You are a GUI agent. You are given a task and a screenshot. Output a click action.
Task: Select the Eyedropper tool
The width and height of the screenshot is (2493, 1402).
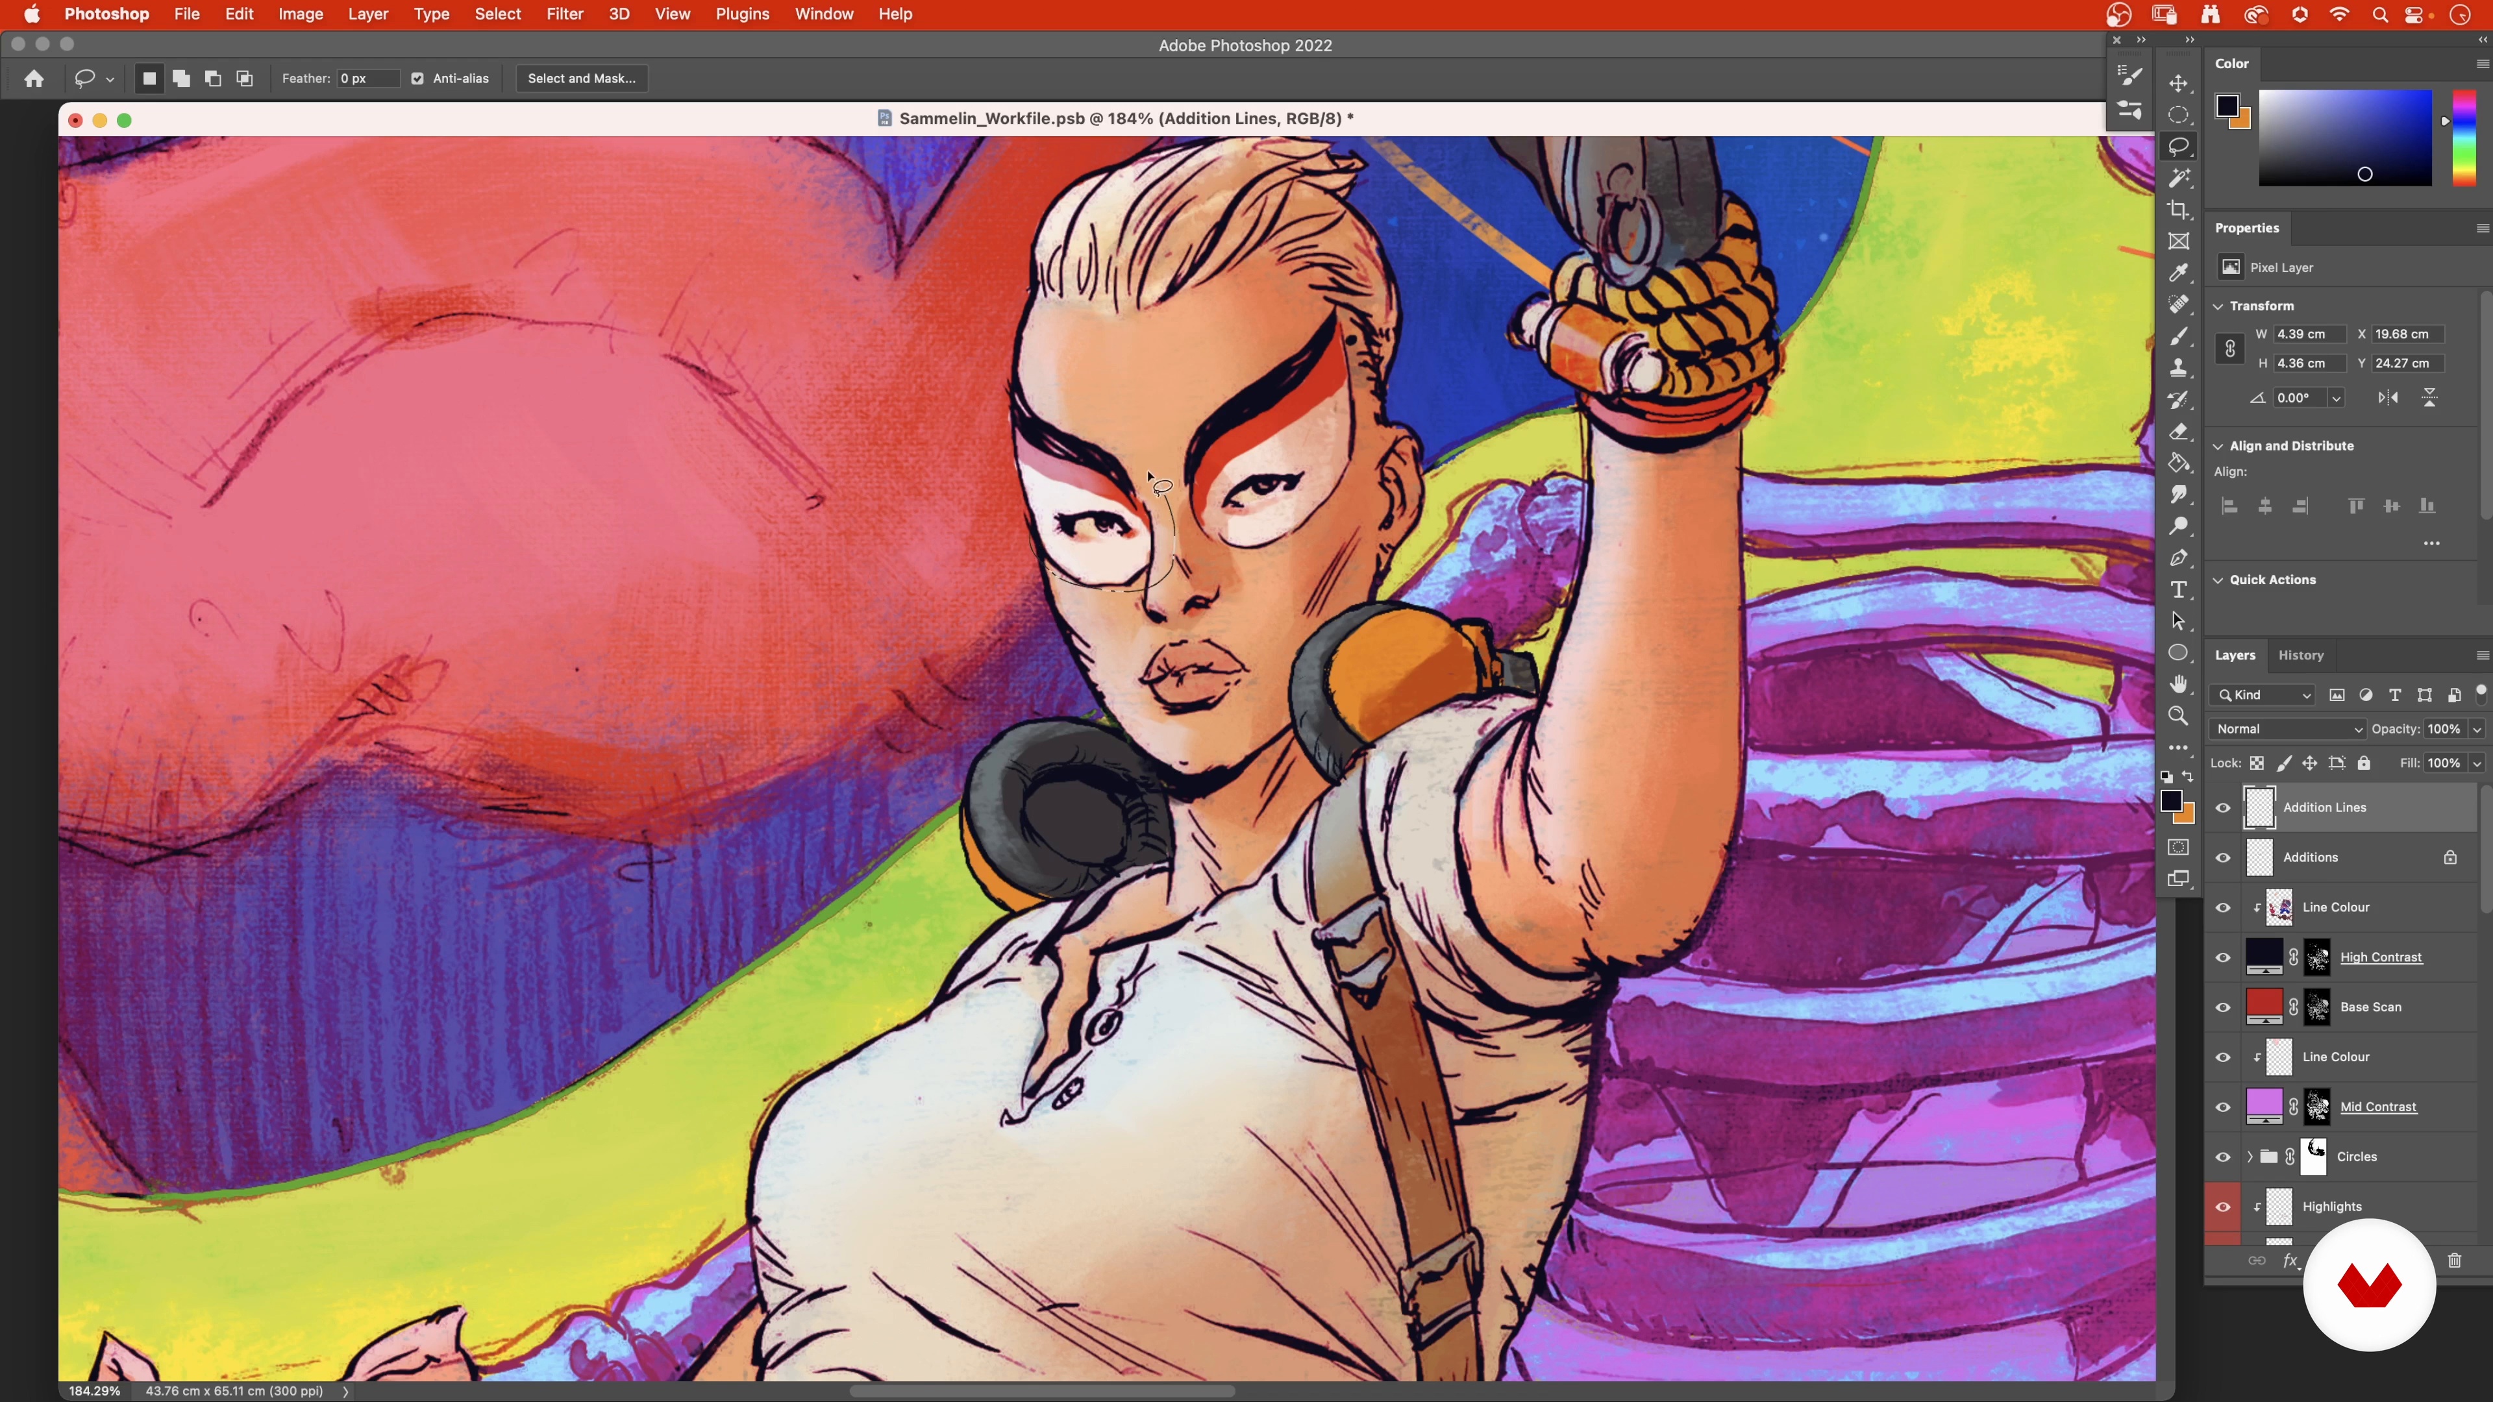click(x=2179, y=274)
